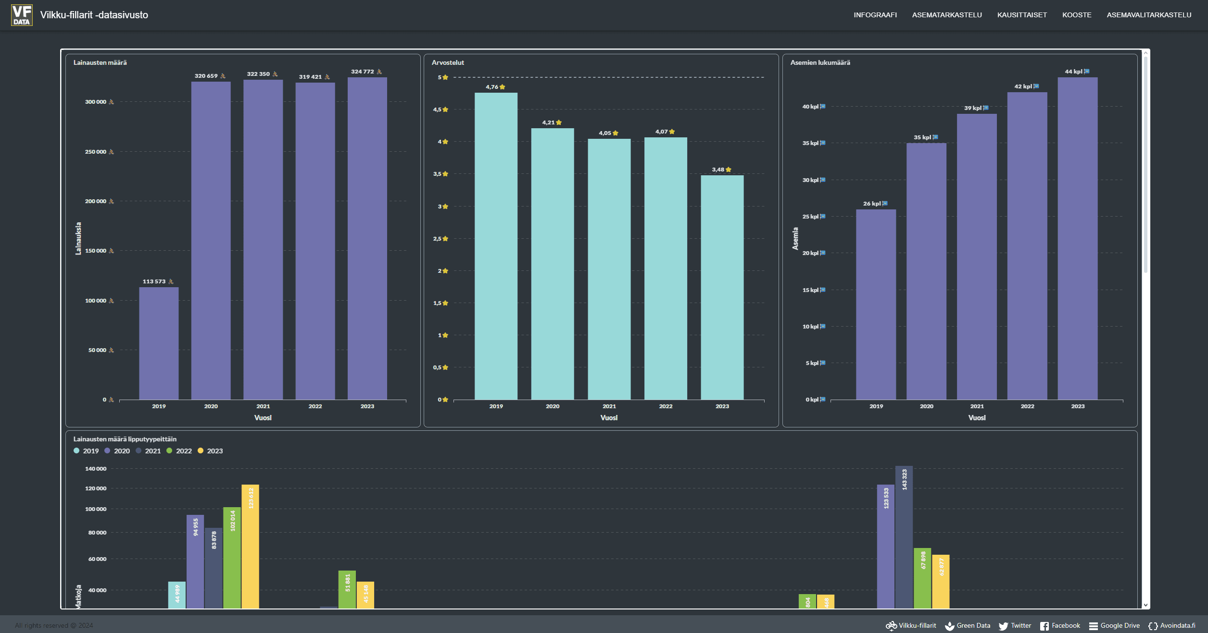
Task: Open the KOOSTE menu item
Action: click(x=1076, y=15)
